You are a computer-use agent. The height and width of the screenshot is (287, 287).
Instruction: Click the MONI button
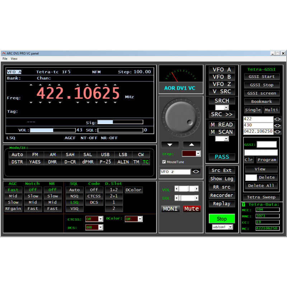(170, 209)
